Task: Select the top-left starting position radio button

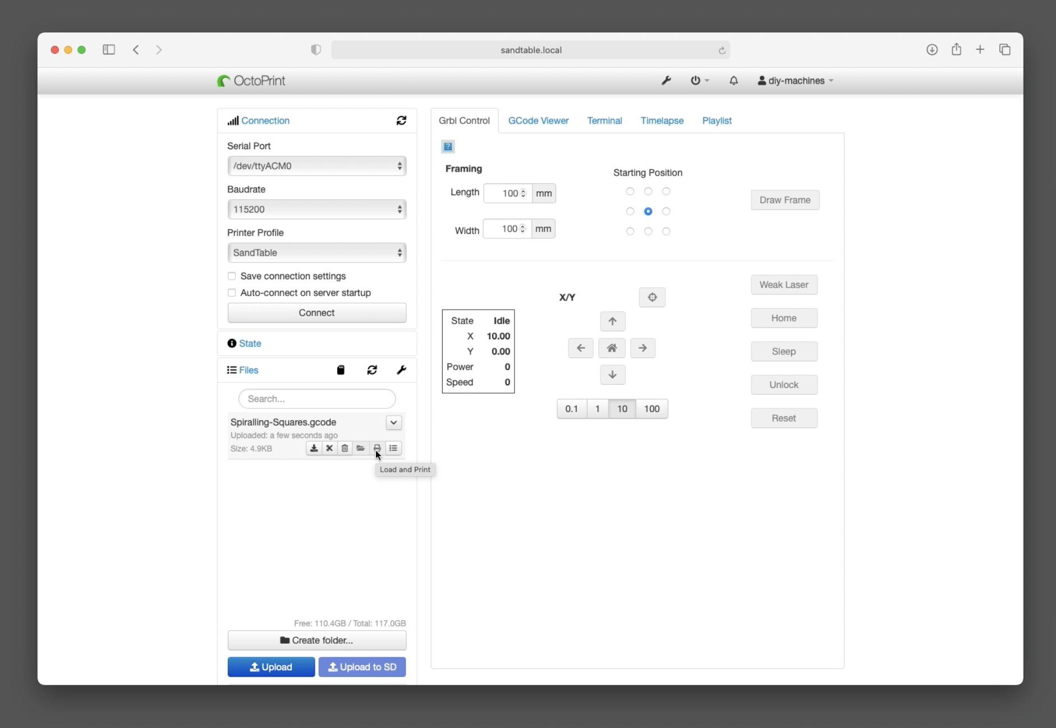Action: tap(630, 191)
